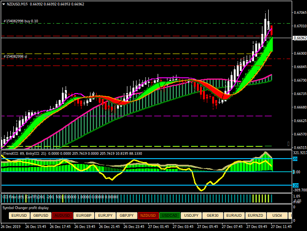Switch chart to EURJPY symbol button

pyautogui.click(x=105, y=216)
